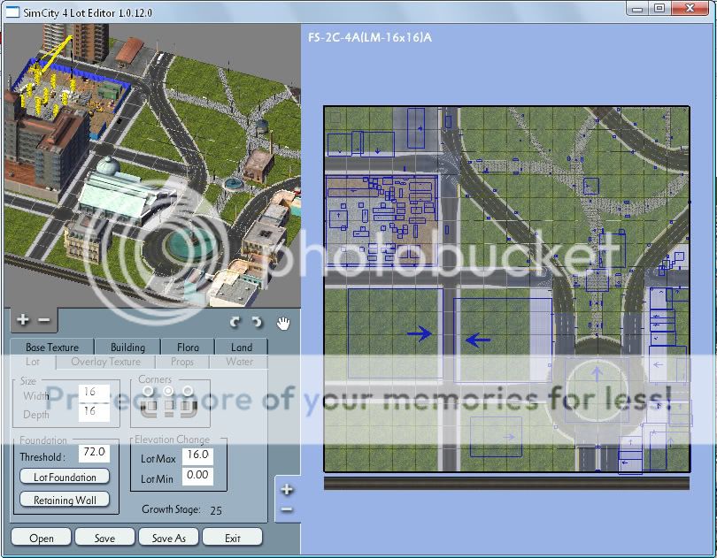Image resolution: width=717 pixels, height=558 pixels.
Task: Click the Foundation group heading
Action: click(43, 440)
